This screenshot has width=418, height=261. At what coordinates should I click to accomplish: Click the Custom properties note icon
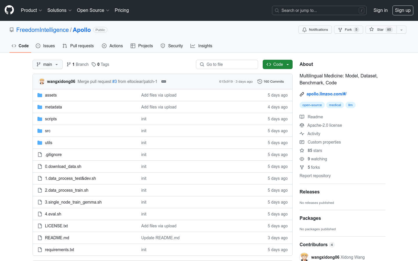[x=302, y=142]
